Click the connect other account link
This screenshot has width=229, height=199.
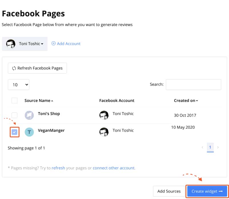click(114, 168)
